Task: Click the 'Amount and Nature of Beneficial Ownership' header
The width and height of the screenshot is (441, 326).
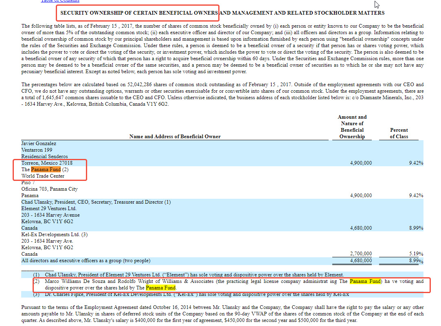Action: coord(352,127)
